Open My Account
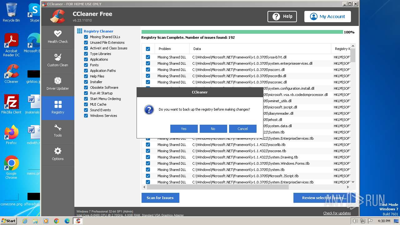 tap(327, 17)
